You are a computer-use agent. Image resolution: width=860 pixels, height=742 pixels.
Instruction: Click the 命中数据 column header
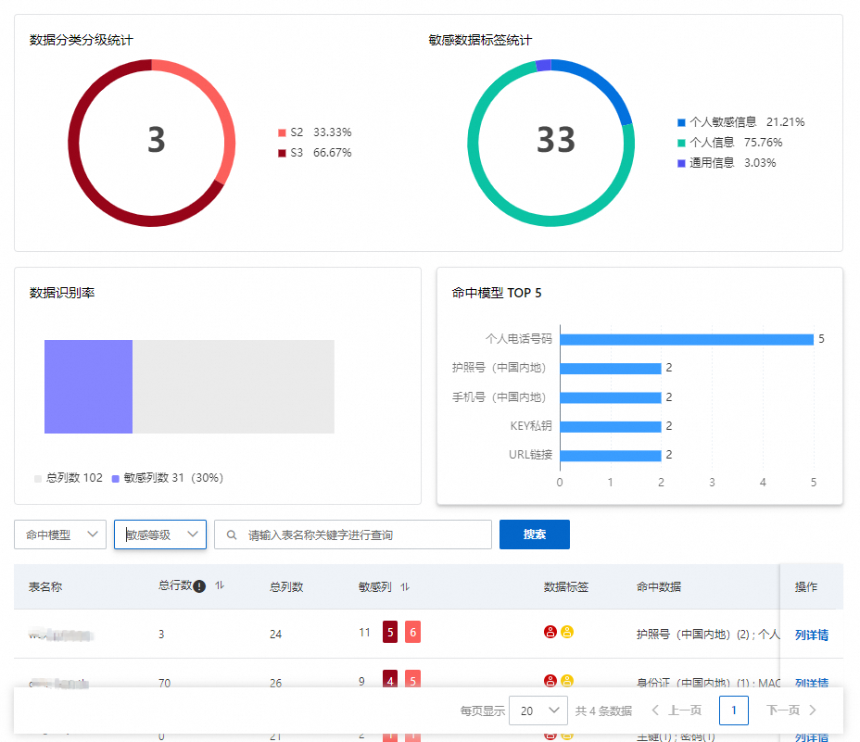[659, 586]
